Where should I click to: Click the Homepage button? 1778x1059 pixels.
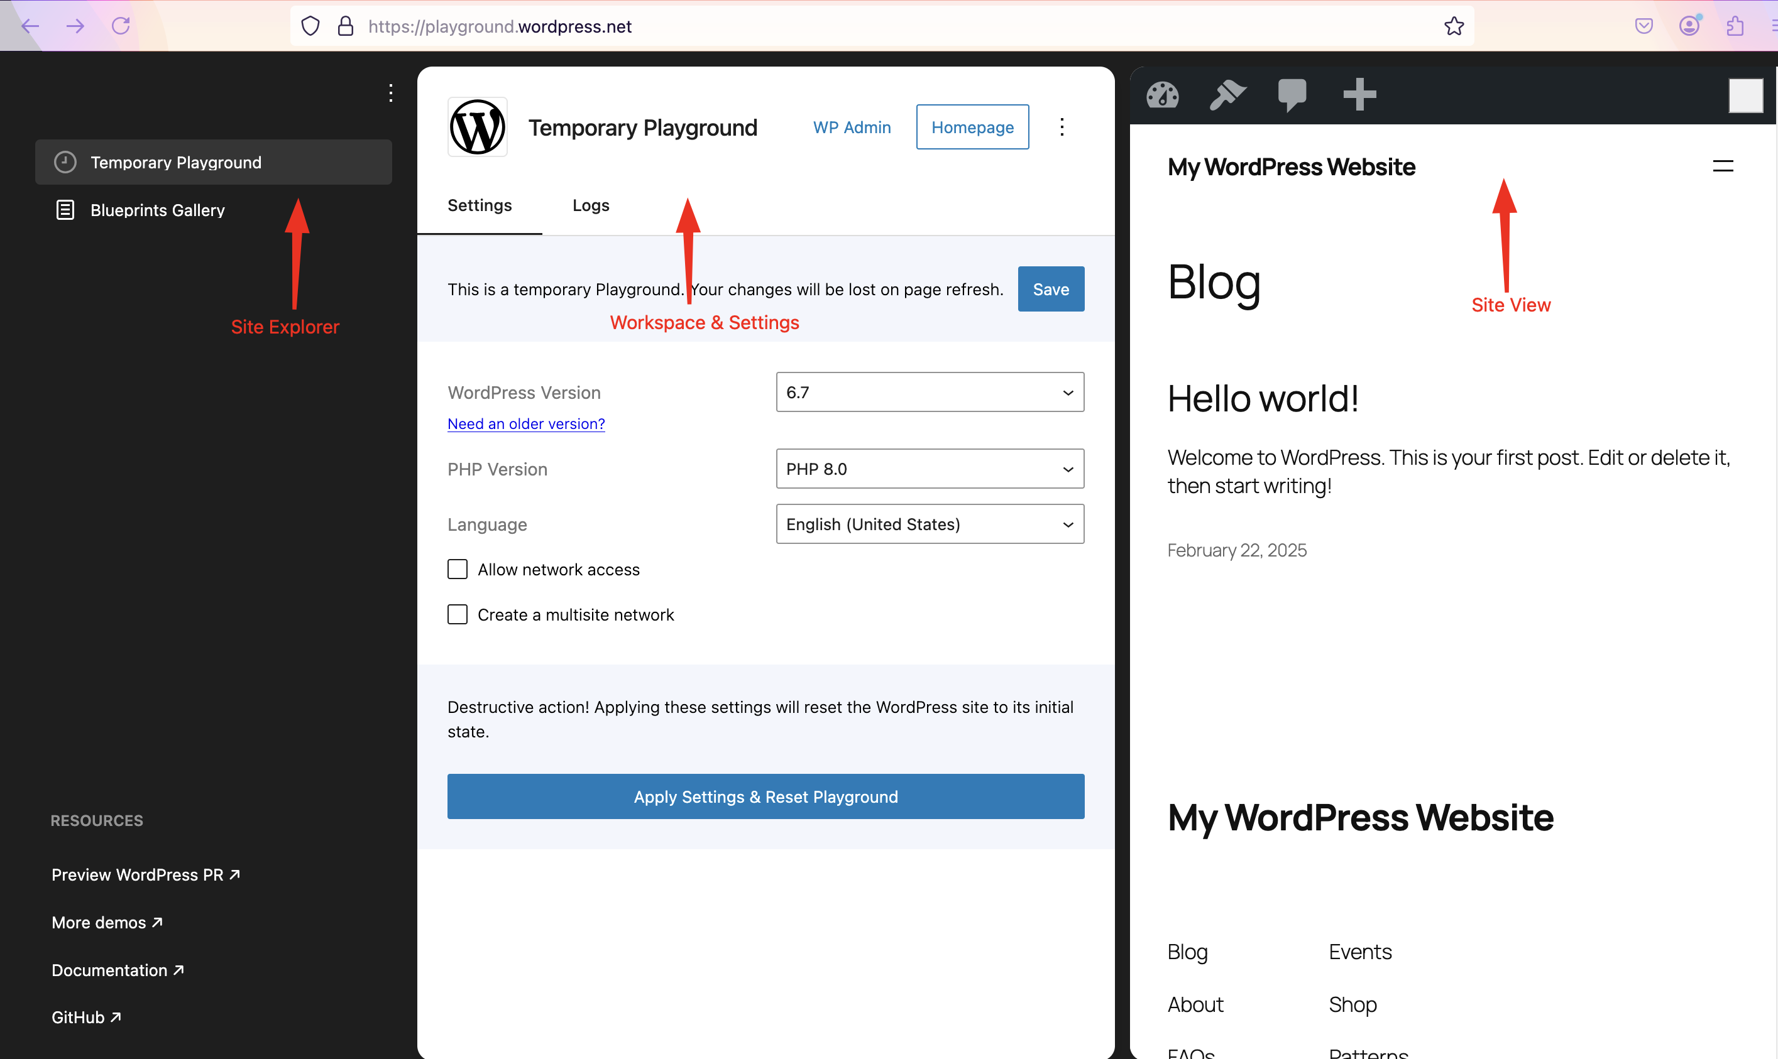972,127
